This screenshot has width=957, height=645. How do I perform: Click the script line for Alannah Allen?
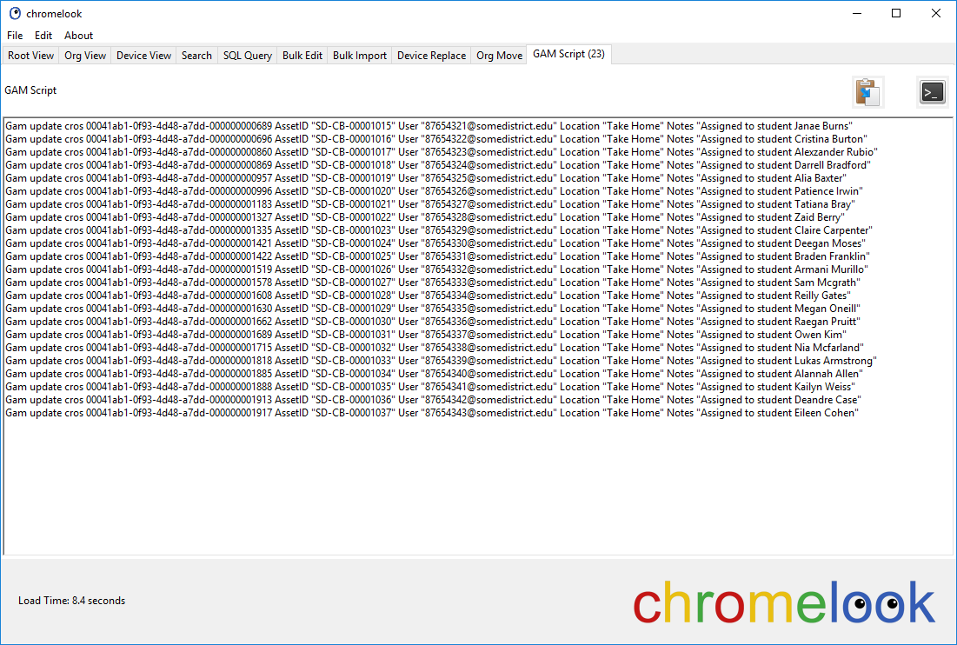435,374
